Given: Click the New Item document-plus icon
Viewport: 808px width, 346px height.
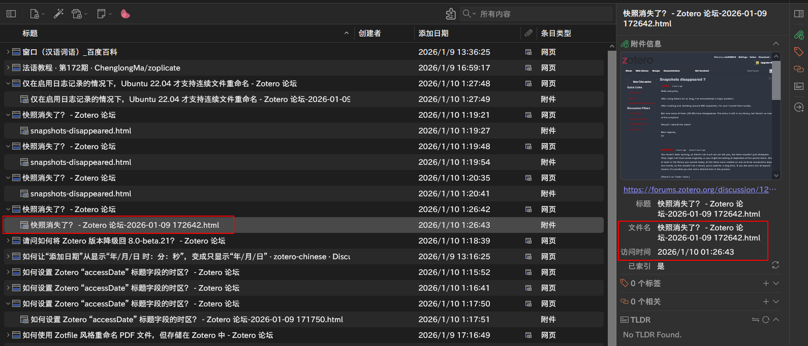Looking at the screenshot, I should click(35, 14).
